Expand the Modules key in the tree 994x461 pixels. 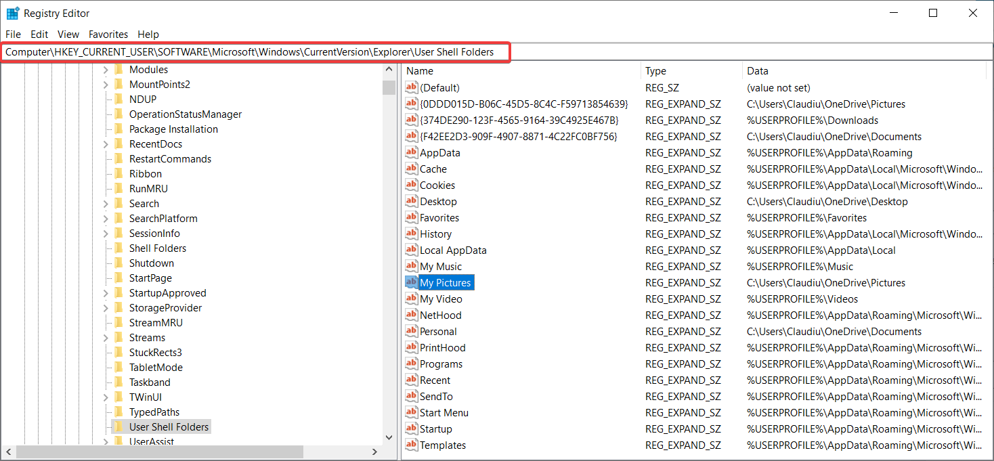106,70
